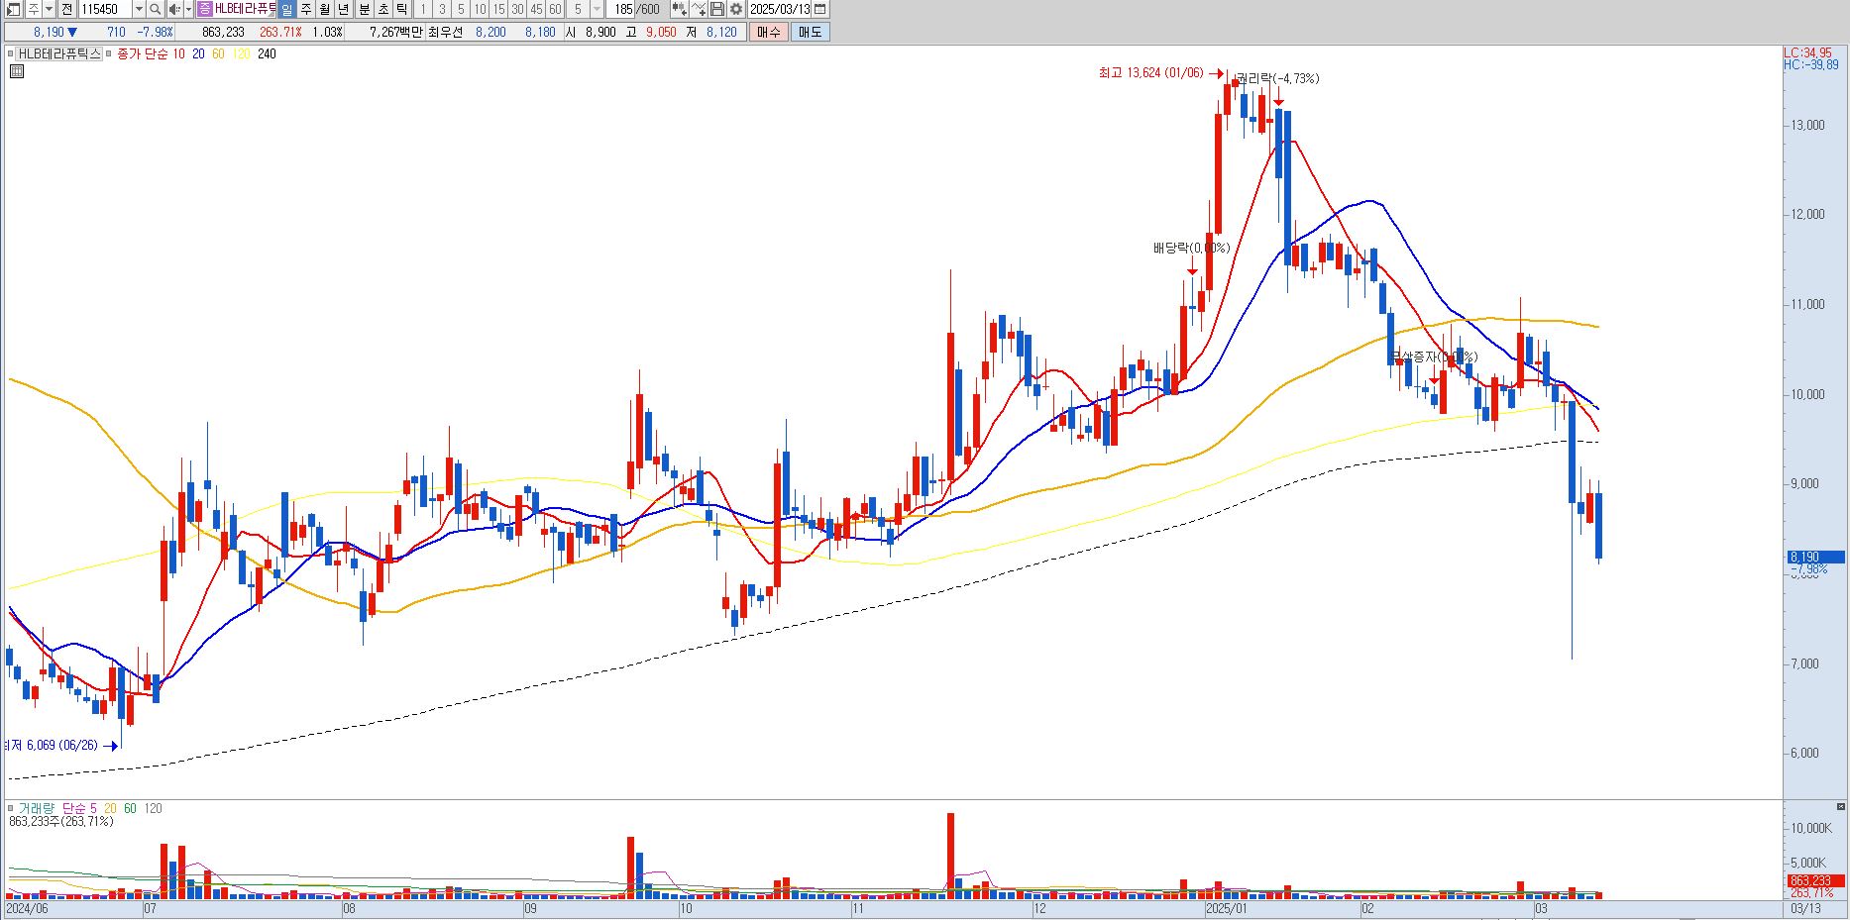Select the 10 interval preset

[480, 9]
